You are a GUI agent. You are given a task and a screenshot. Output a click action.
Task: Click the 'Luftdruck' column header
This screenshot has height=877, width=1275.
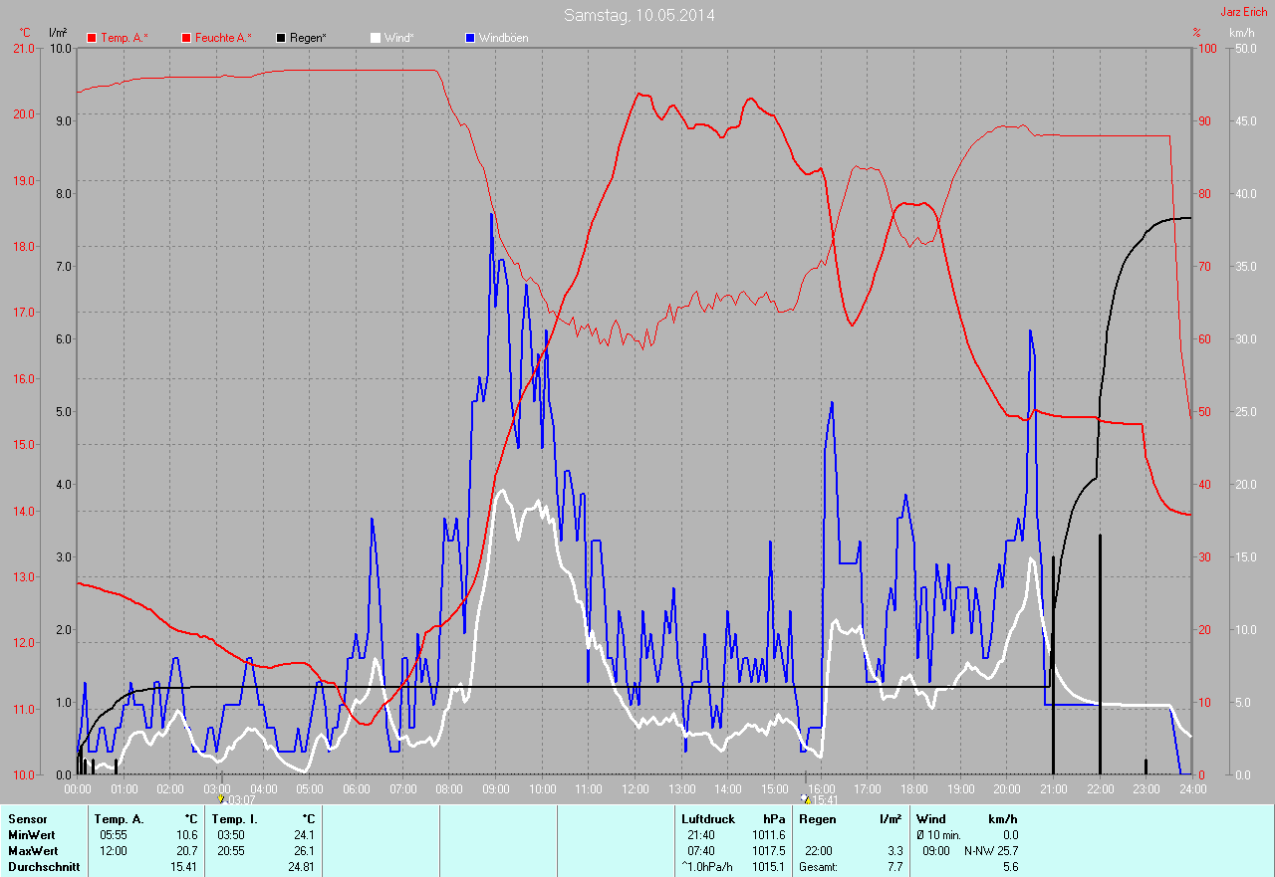pyautogui.click(x=708, y=818)
